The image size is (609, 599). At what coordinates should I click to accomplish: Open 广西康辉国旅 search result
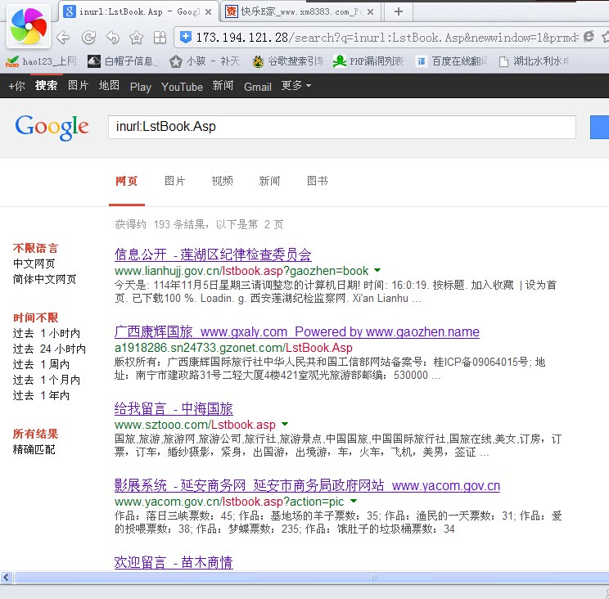click(297, 332)
